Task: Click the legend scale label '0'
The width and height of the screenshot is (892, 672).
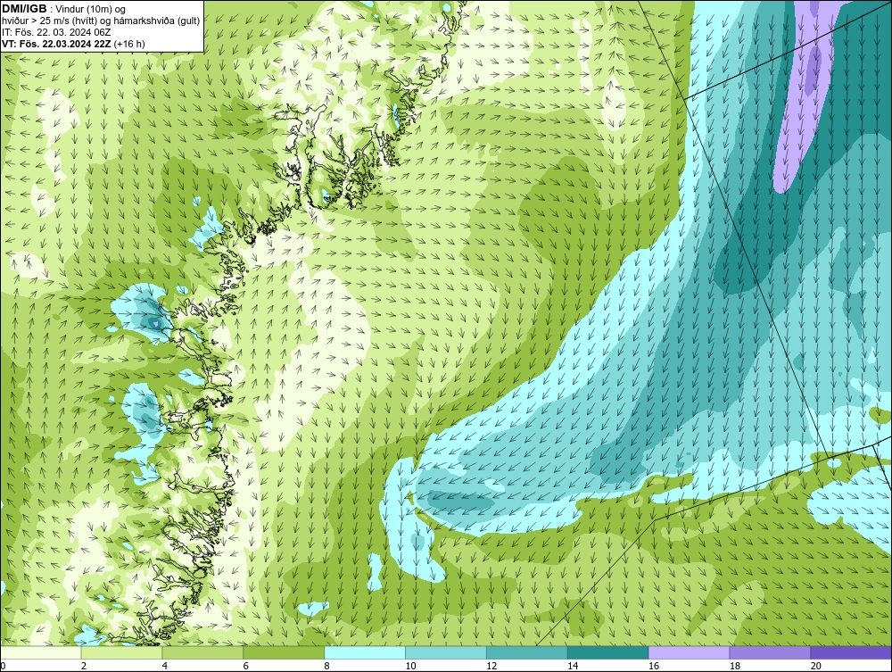Action: click(3, 666)
